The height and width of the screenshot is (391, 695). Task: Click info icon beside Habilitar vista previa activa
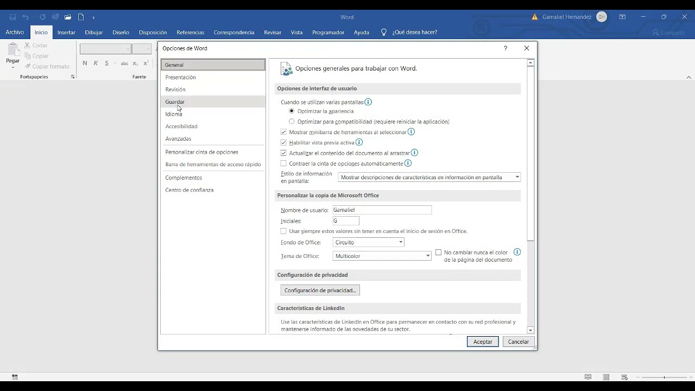(x=359, y=142)
